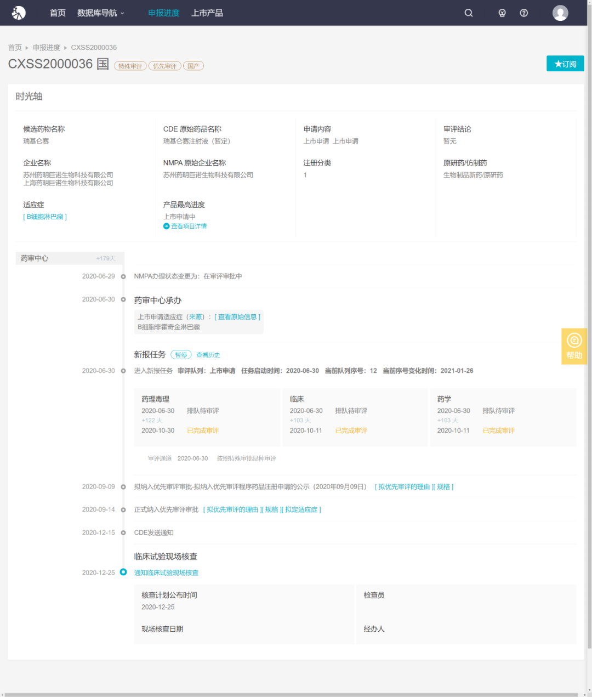Click 生物制品新药/原研药 value
The width and height of the screenshot is (592, 697).
pos(473,175)
